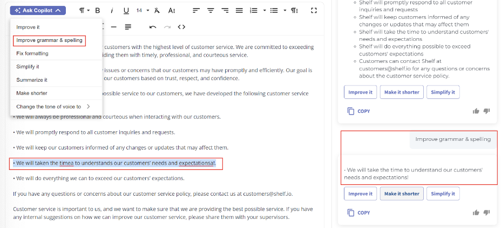Click the paragraph format pilcrow icon

coord(82,11)
